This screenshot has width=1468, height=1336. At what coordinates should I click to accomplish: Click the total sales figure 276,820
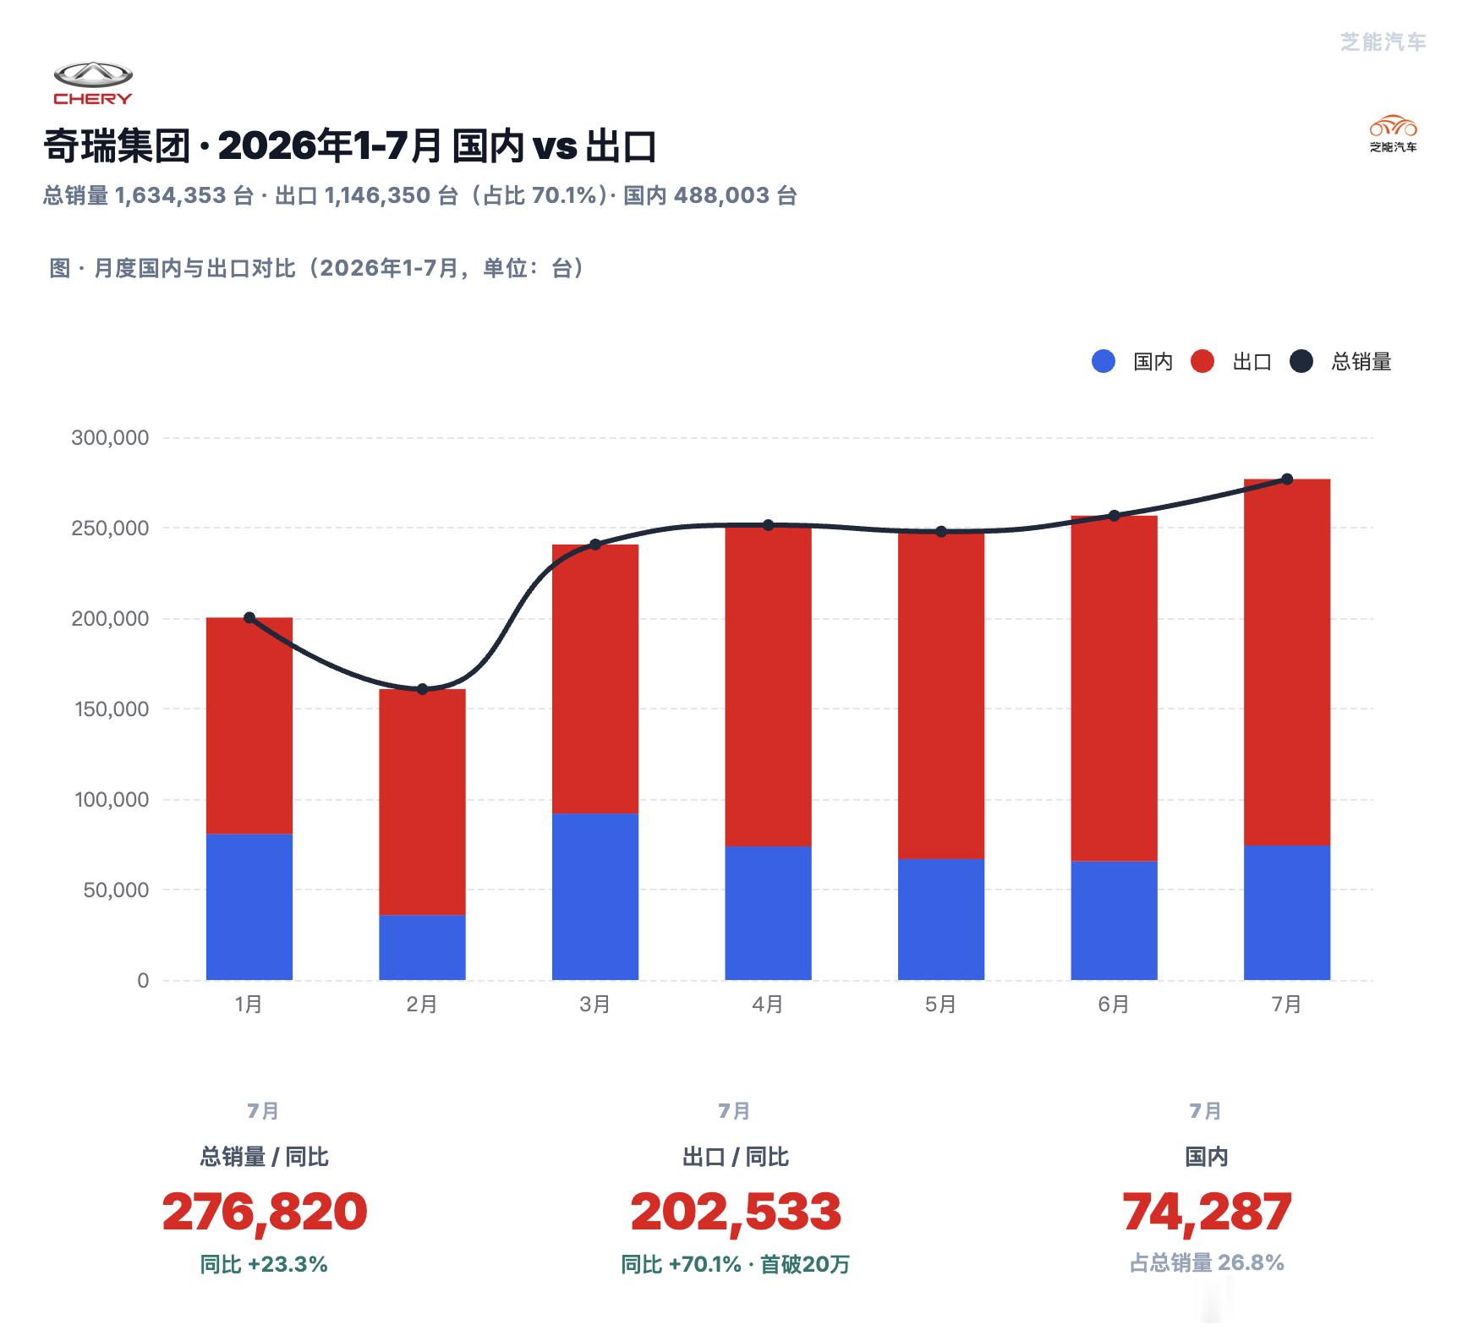click(x=265, y=1212)
